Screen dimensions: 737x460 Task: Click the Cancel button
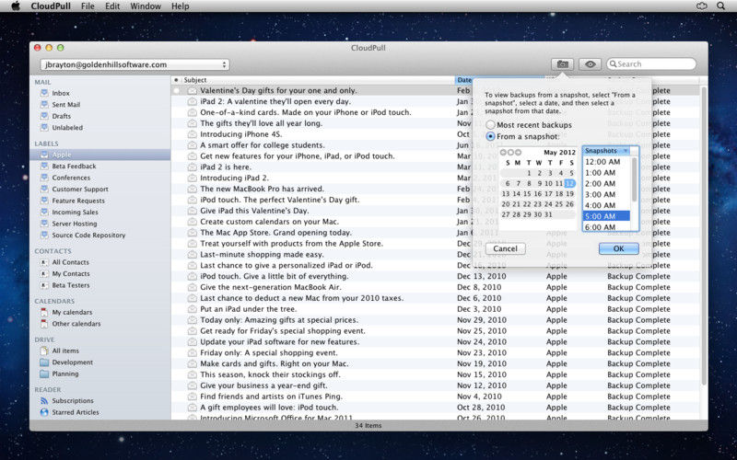pos(505,248)
